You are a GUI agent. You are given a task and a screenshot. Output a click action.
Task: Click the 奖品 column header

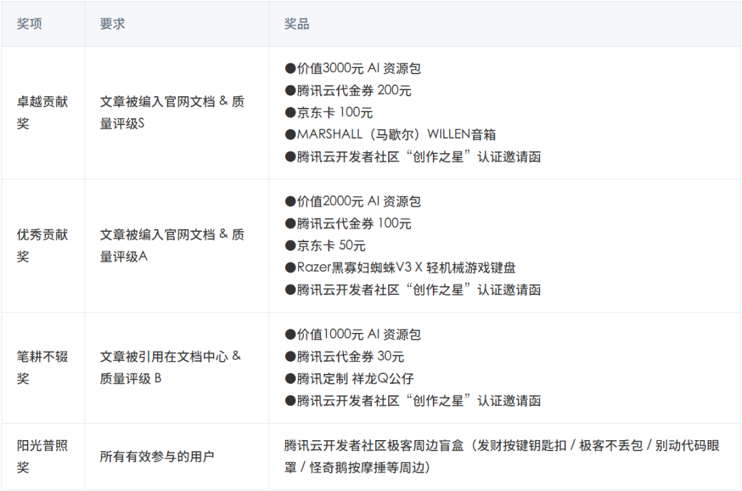point(297,23)
